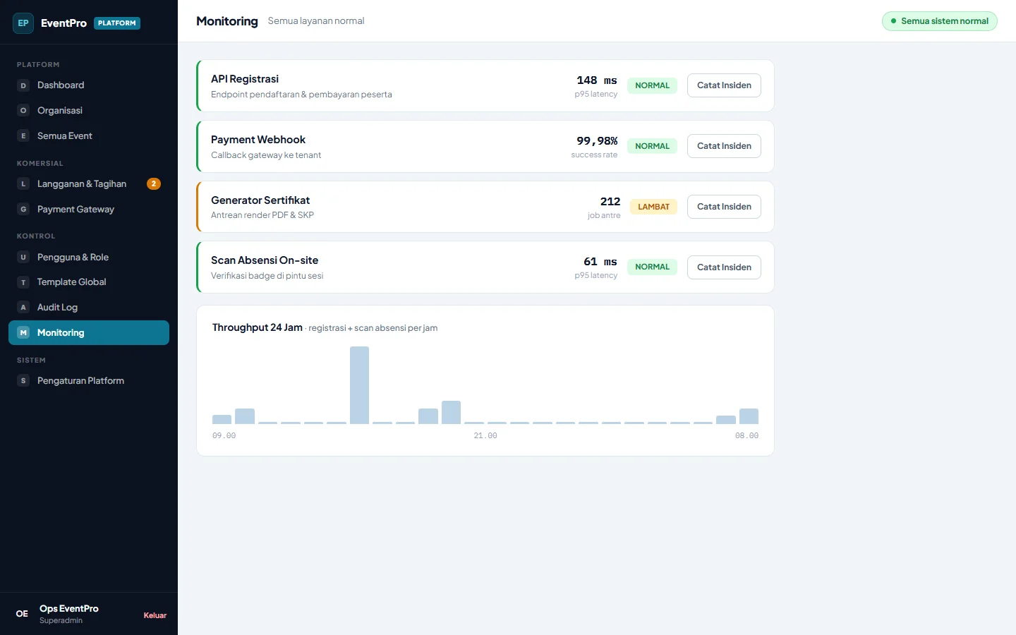Click the Scan Absensi On-site title
Viewport: 1016px width, 635px height.
click(265, 260)
